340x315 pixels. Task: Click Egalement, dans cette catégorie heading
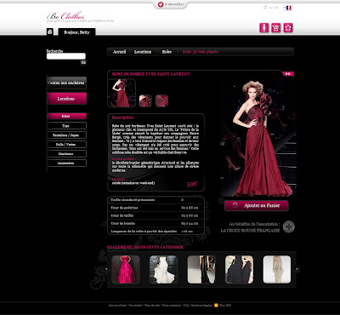[x=145, y=247]
